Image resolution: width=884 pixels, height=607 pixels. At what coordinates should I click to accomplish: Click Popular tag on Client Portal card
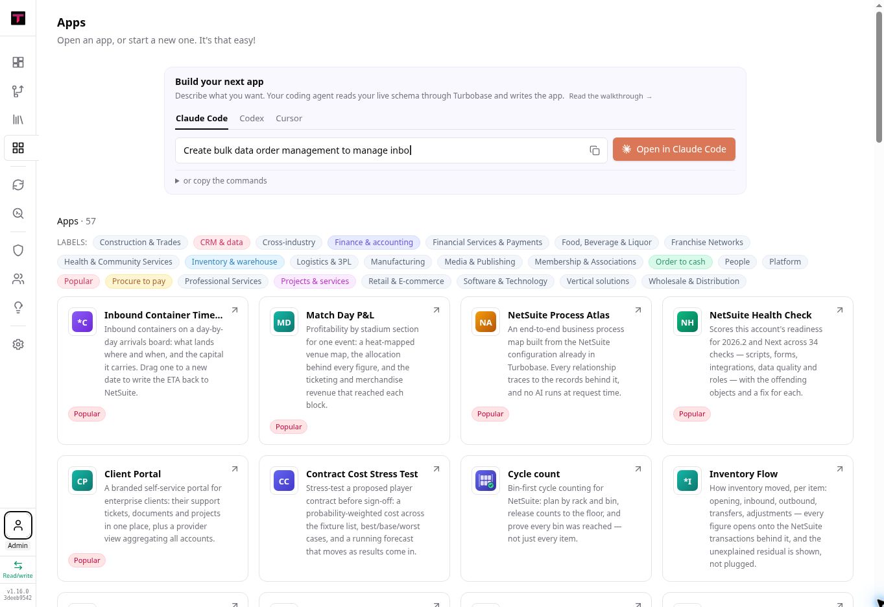click(x=87, y=560)
